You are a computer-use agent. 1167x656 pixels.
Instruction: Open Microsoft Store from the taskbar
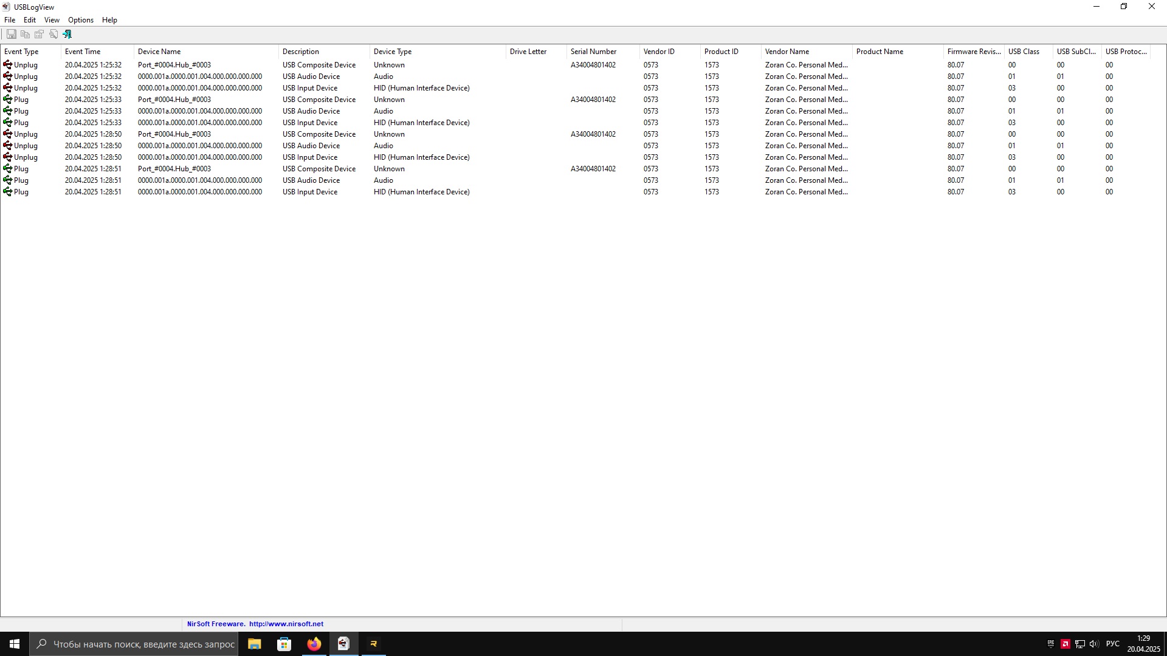pos(284,644)
